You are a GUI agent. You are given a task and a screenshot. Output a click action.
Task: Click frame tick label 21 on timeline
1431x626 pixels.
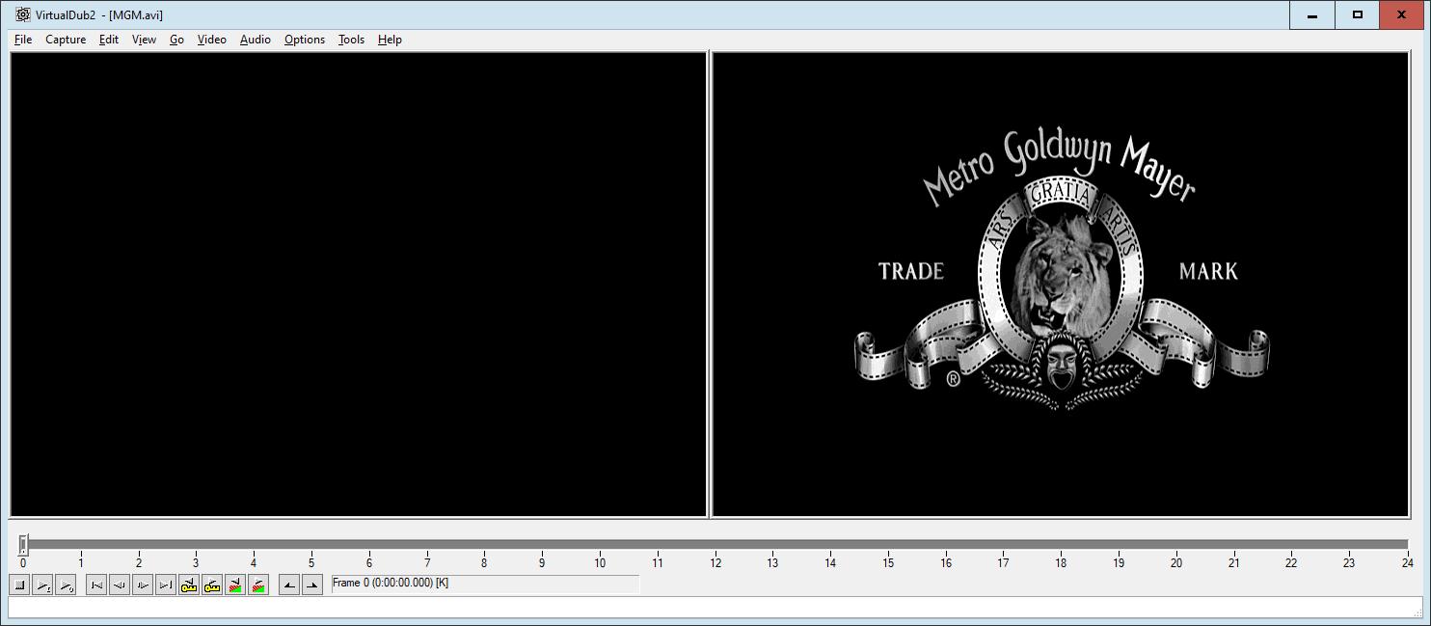(1234, 563)
